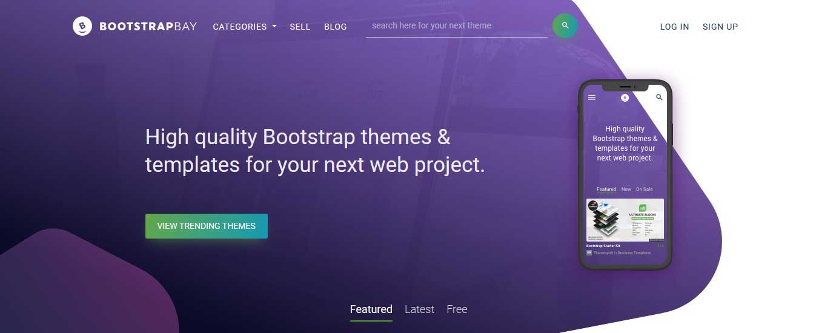
Task: Click the Sign Up link
Action: point(720,27)
